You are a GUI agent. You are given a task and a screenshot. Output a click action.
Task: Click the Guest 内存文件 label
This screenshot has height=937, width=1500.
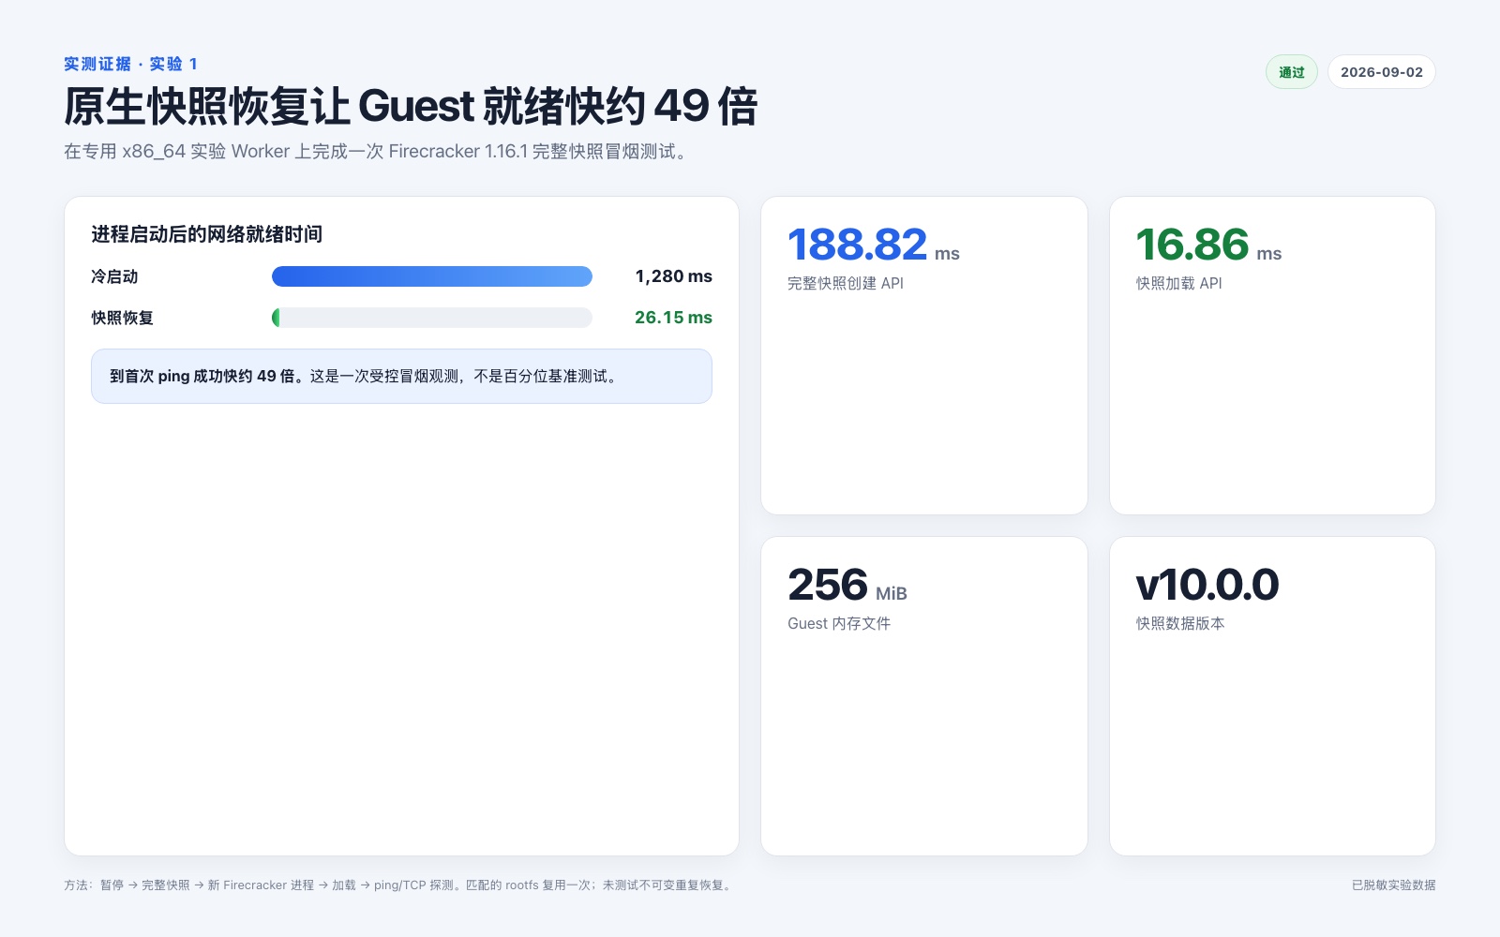click(x=839, y=623)
